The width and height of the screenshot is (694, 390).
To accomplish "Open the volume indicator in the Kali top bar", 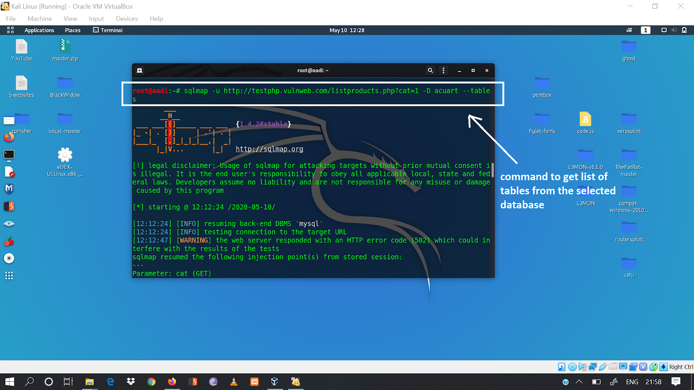I will pyautogui.click(x=674, y=30).
